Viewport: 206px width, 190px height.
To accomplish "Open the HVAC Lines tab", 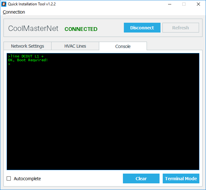I will [75, 46].
